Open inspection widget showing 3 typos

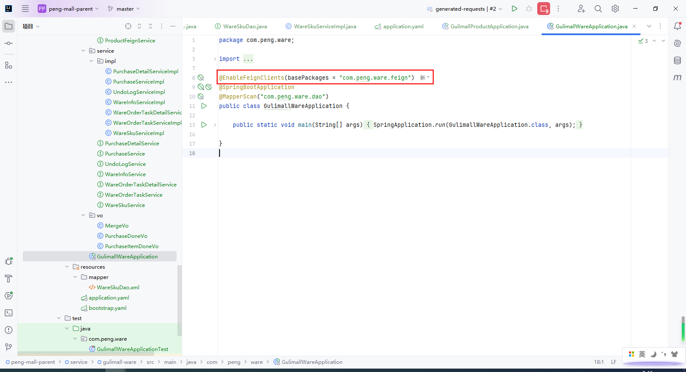click(643, 41)
